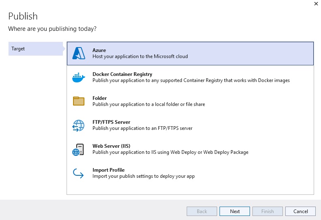Viewport: 321px width, 220px height.
Task: Click the Cancel button
Action: pos(300,211)
